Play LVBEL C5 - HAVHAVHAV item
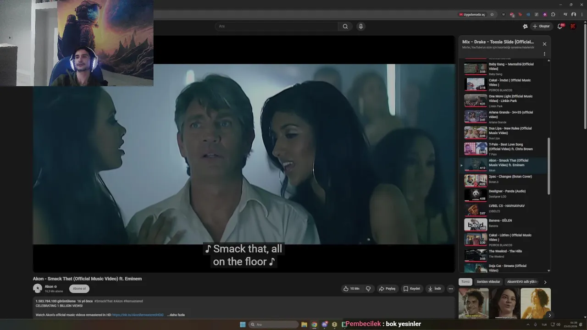The width and height of the screenshot is (587, 330). tap(504, 209)
